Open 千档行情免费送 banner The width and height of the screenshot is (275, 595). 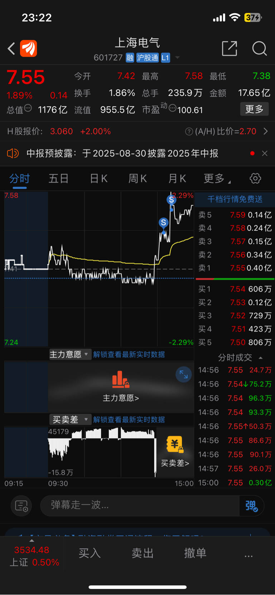[235, 199]
